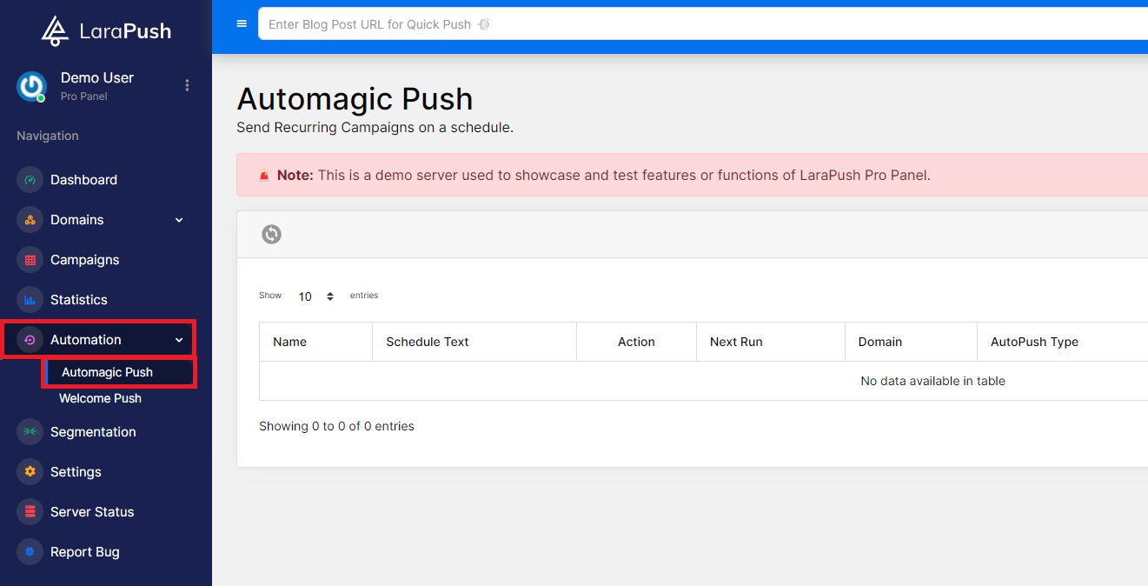1148x586 pixels.
Task: Toggle the sidebar with the hamburger icon
Action: (241, 23)
